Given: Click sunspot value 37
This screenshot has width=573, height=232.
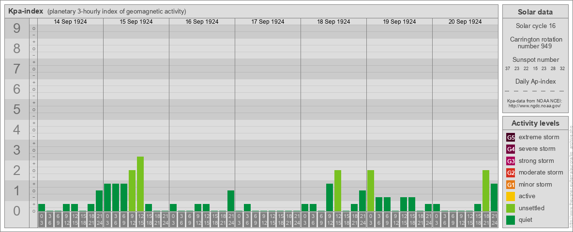Looking at the screenshot, I should pyautogui.click(x=508, y=69).
